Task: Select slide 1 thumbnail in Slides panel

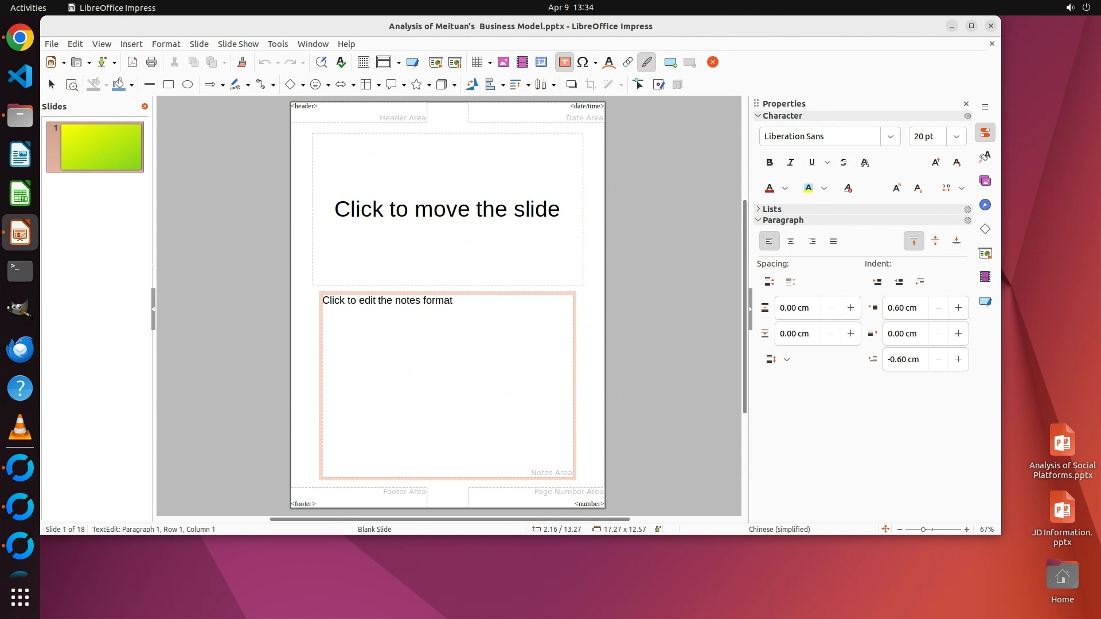Action: coord(95,147)
